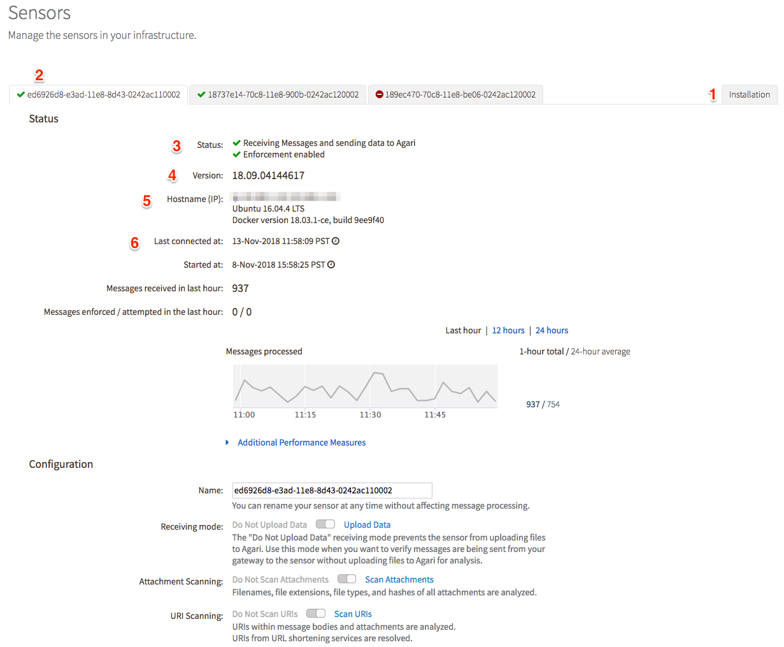The height and width of the screenshot is (647, 784).
Task: Click the clock icon next to Last connected at
Action: (x=336, y=241)
